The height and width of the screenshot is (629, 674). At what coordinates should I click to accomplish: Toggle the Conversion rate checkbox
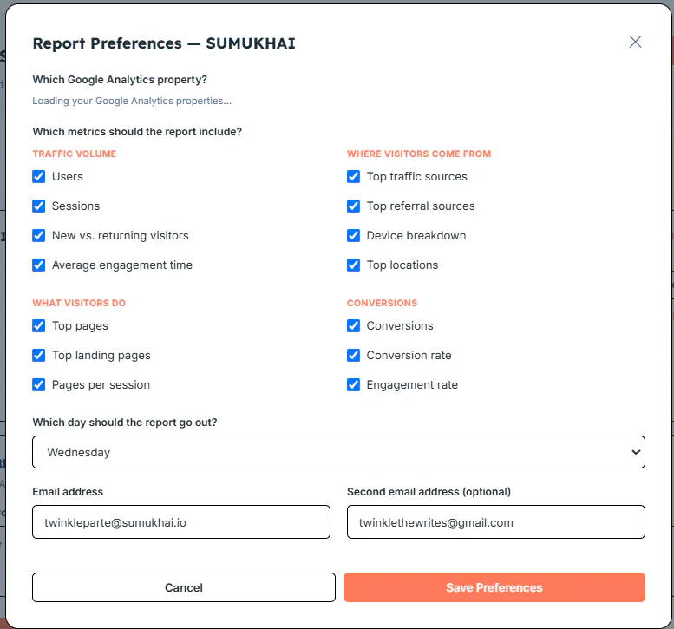coord(353,355)
